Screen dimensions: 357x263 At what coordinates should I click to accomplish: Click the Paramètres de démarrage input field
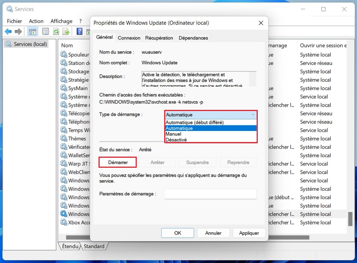pos(210,194)
